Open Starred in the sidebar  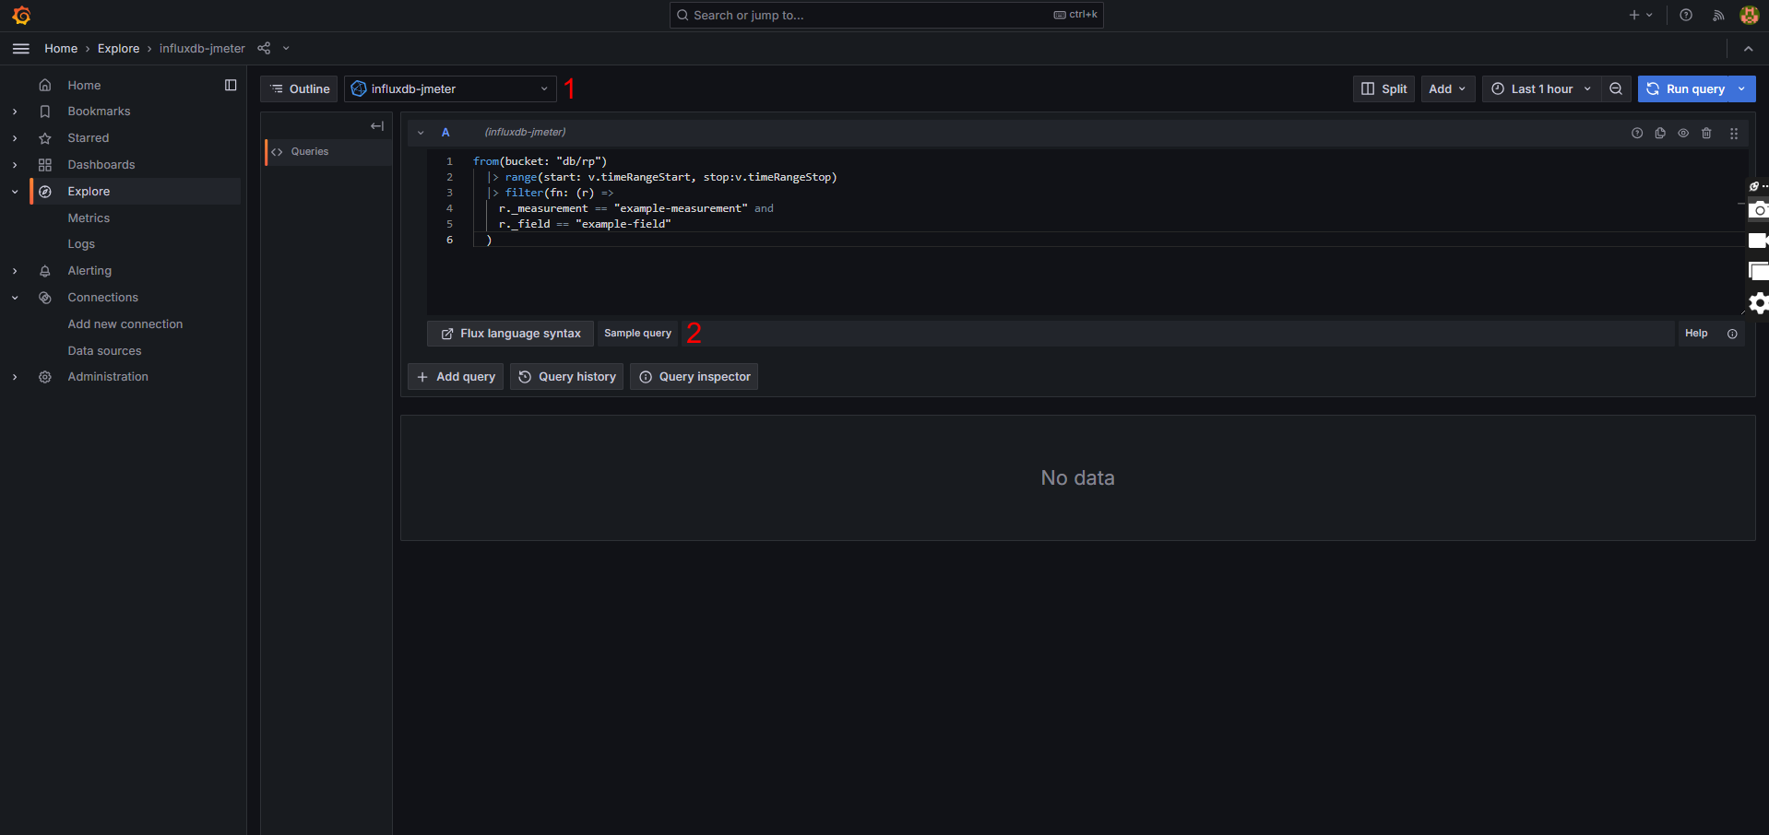coord(88,138)
